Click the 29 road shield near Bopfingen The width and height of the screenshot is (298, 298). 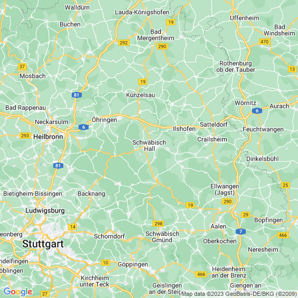pos(246,215)
